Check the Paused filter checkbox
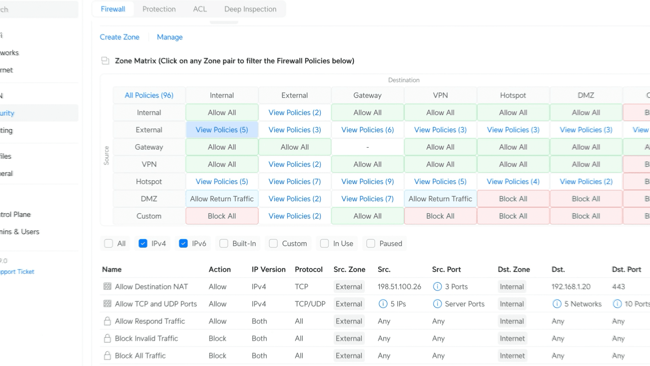Screen dimensions: 650x366 point(371,244)
